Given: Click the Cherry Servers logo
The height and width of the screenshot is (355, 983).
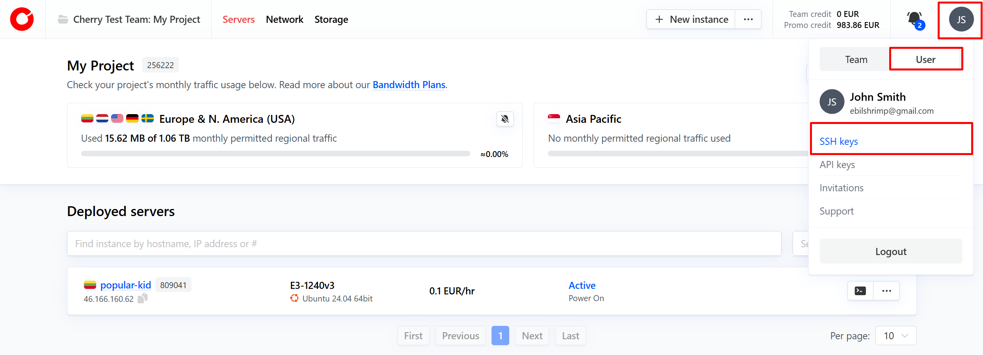Looking at the screenshot, I should click(22, 19).
